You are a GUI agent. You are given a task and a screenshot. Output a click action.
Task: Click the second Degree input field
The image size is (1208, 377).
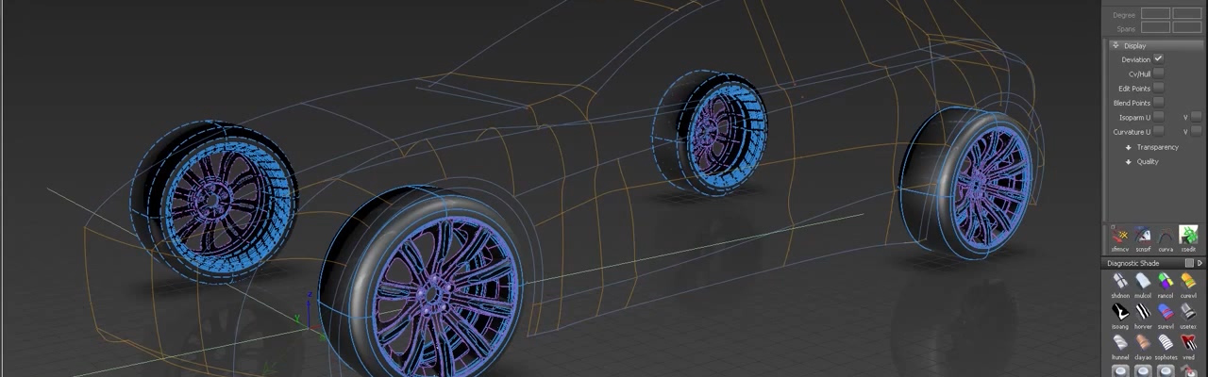(1186, 14)
